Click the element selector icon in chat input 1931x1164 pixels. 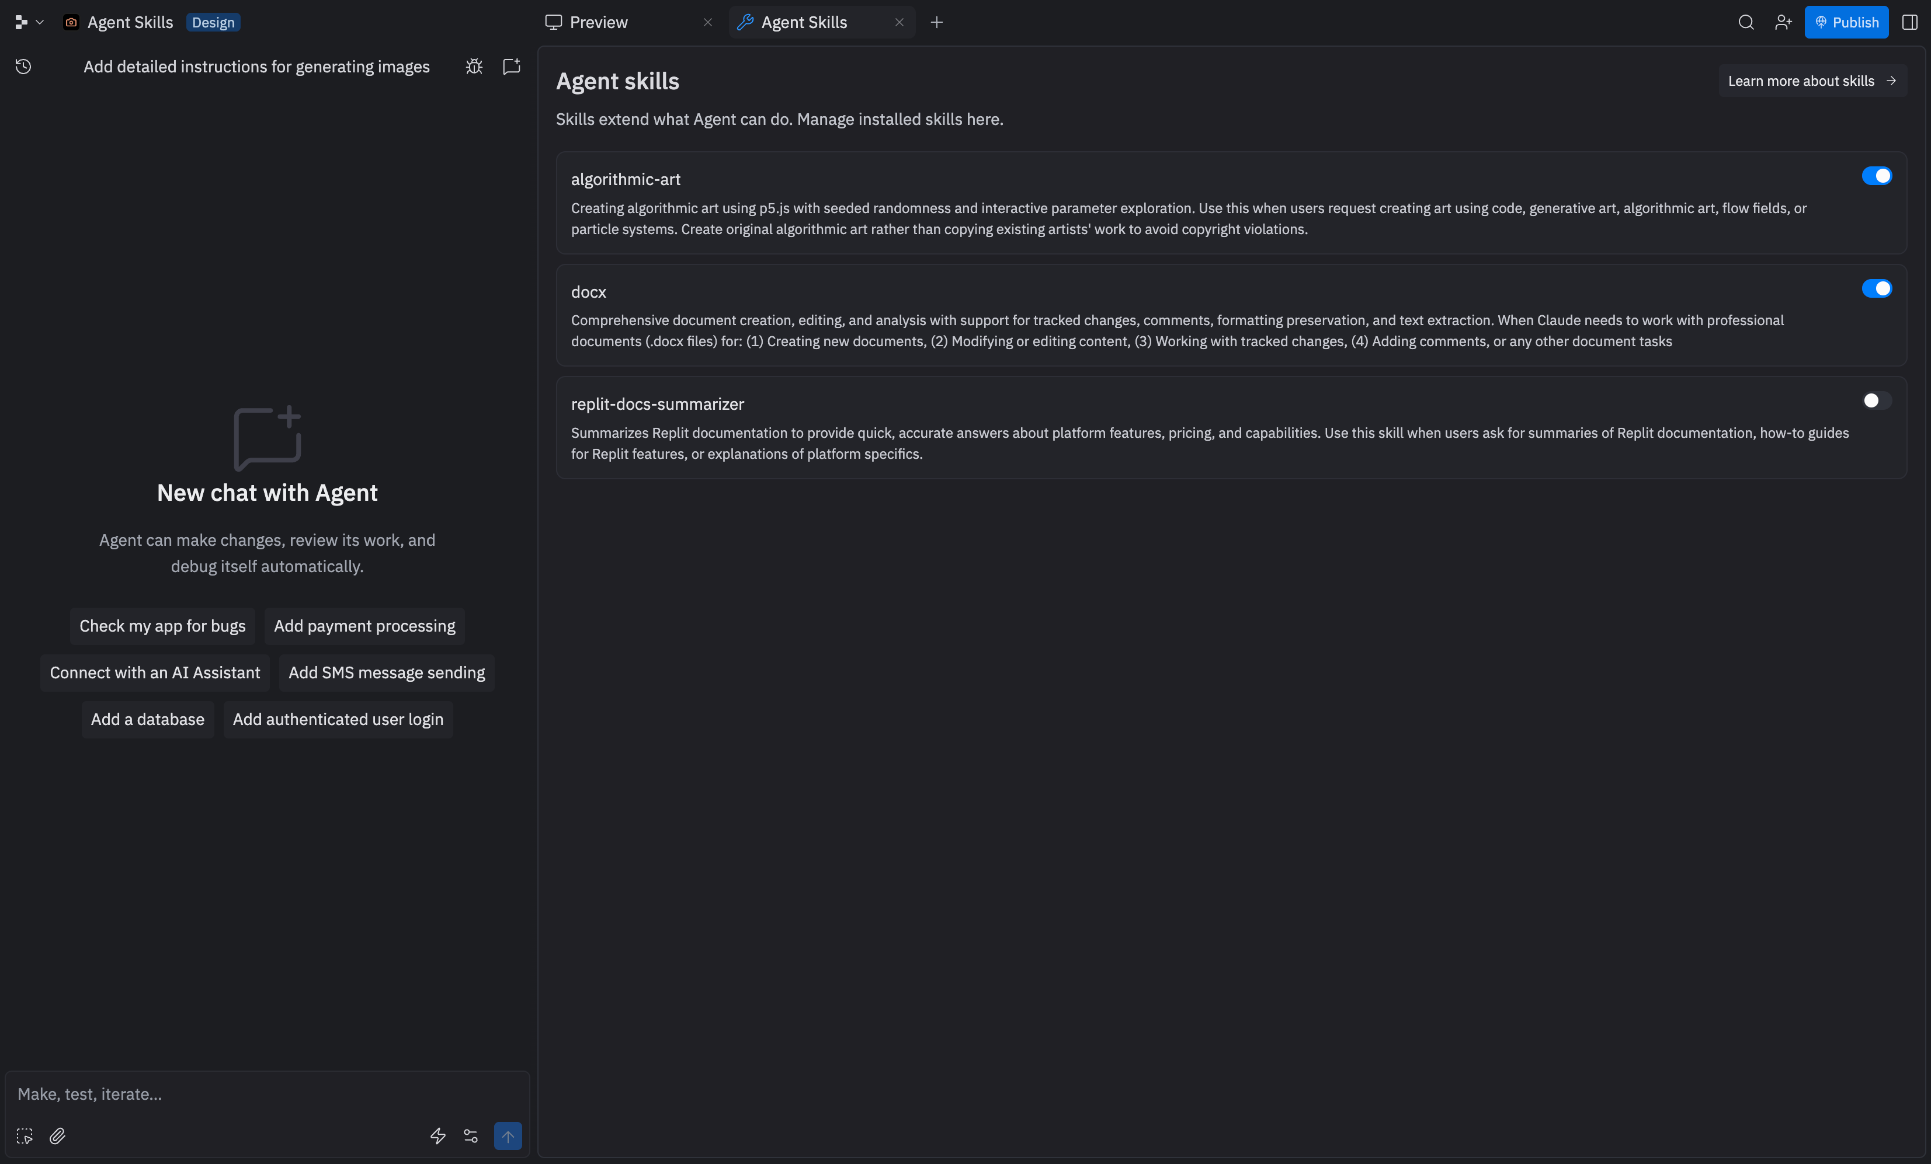tap(25, 1136)
